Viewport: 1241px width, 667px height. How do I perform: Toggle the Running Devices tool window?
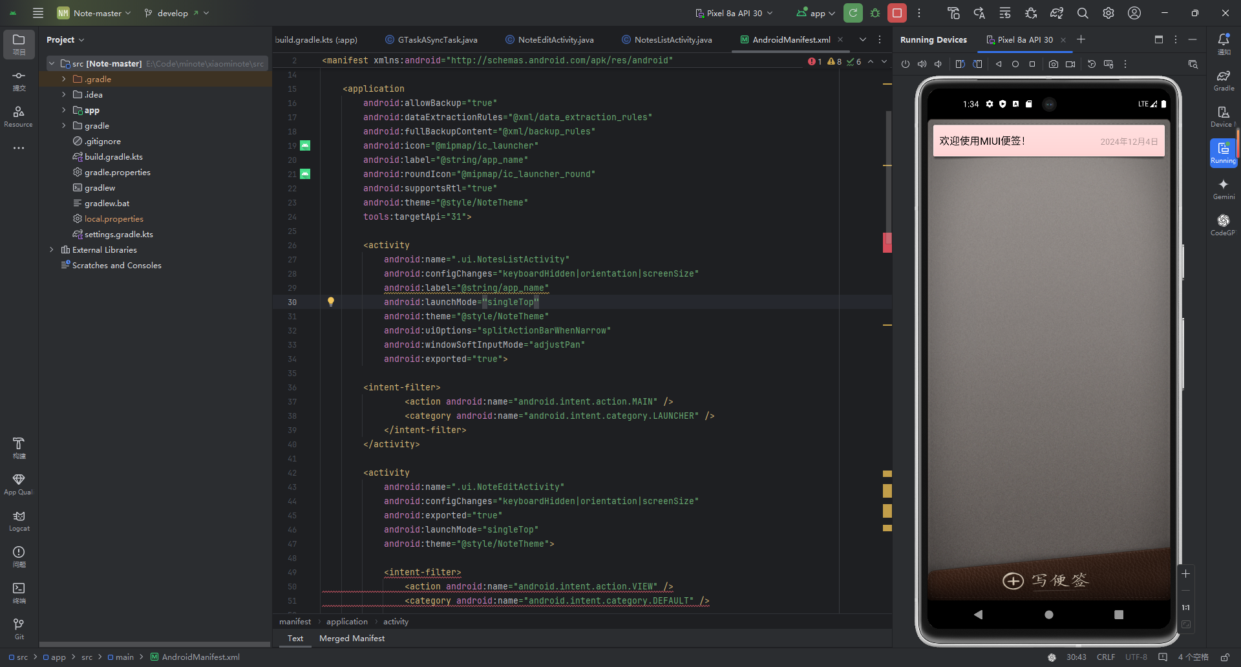1223,153
